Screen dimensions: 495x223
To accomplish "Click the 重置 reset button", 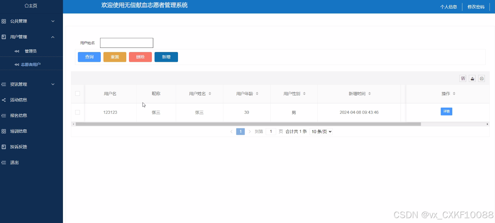I will pyautogui.click(x=115, y=57).
